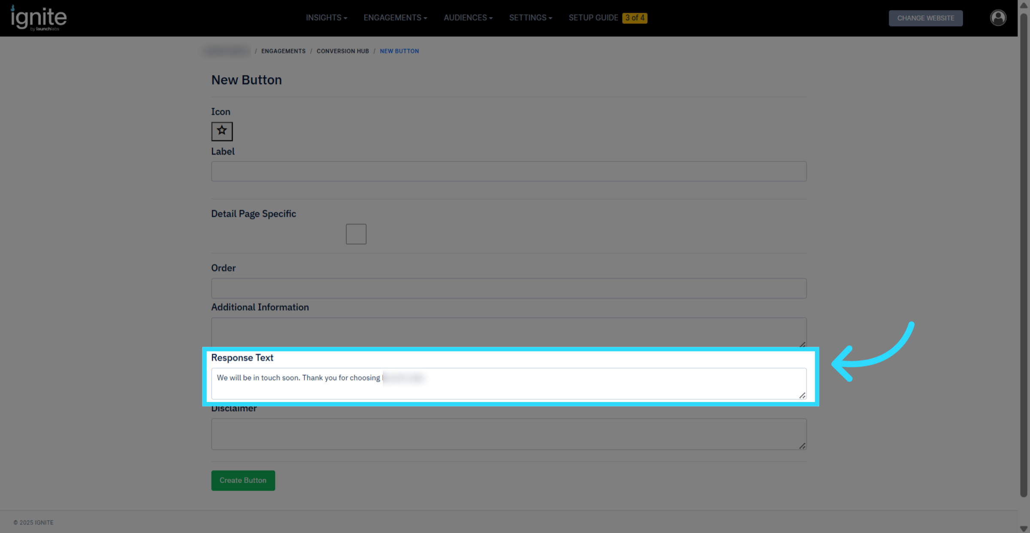This screenshot has width=1030, height=533.
Task: Expand the Audiences dropdown menu
Action: [x=468, y=18]
